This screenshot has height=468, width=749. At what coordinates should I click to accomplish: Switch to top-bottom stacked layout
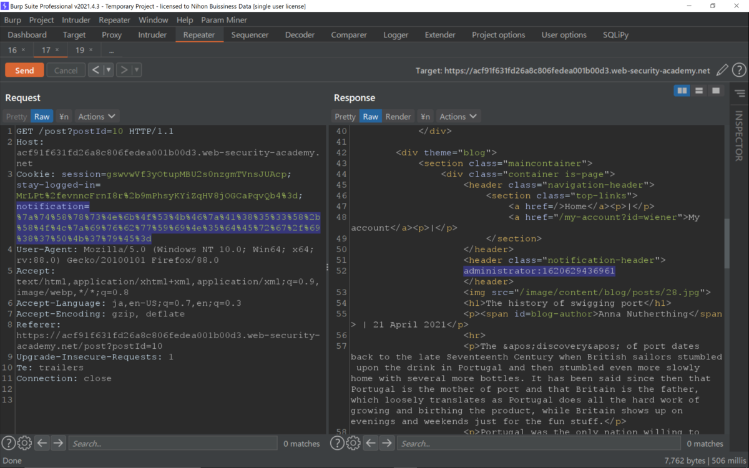pos(699,91)
